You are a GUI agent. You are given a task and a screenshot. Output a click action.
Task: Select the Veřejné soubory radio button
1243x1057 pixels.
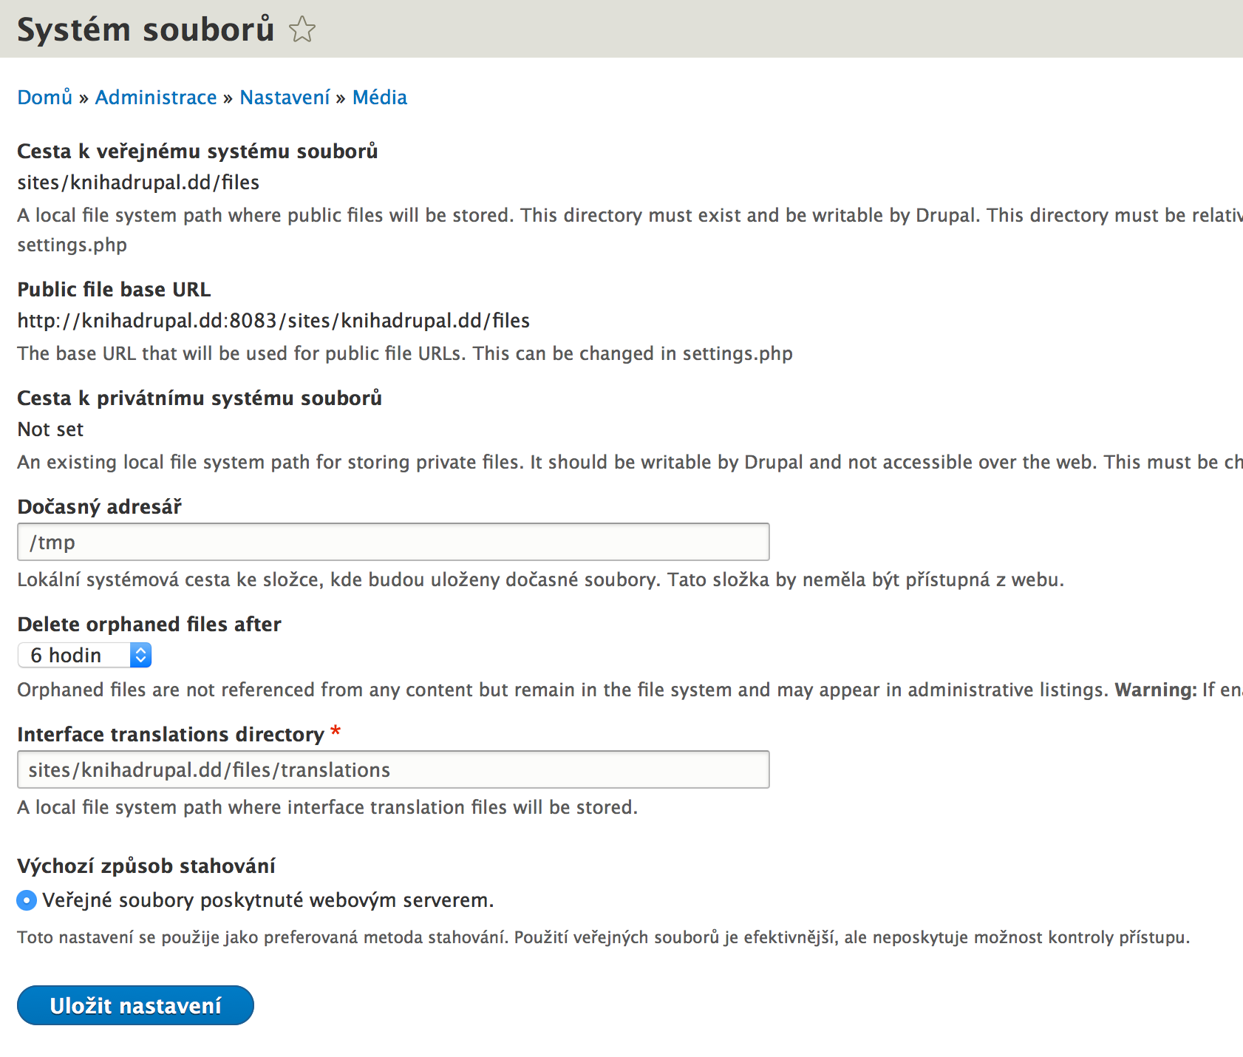point(27,900)
